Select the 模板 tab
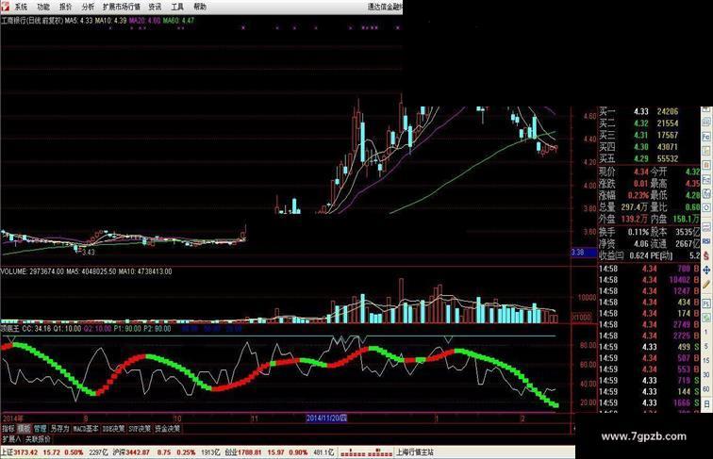 tap(25, 428)
